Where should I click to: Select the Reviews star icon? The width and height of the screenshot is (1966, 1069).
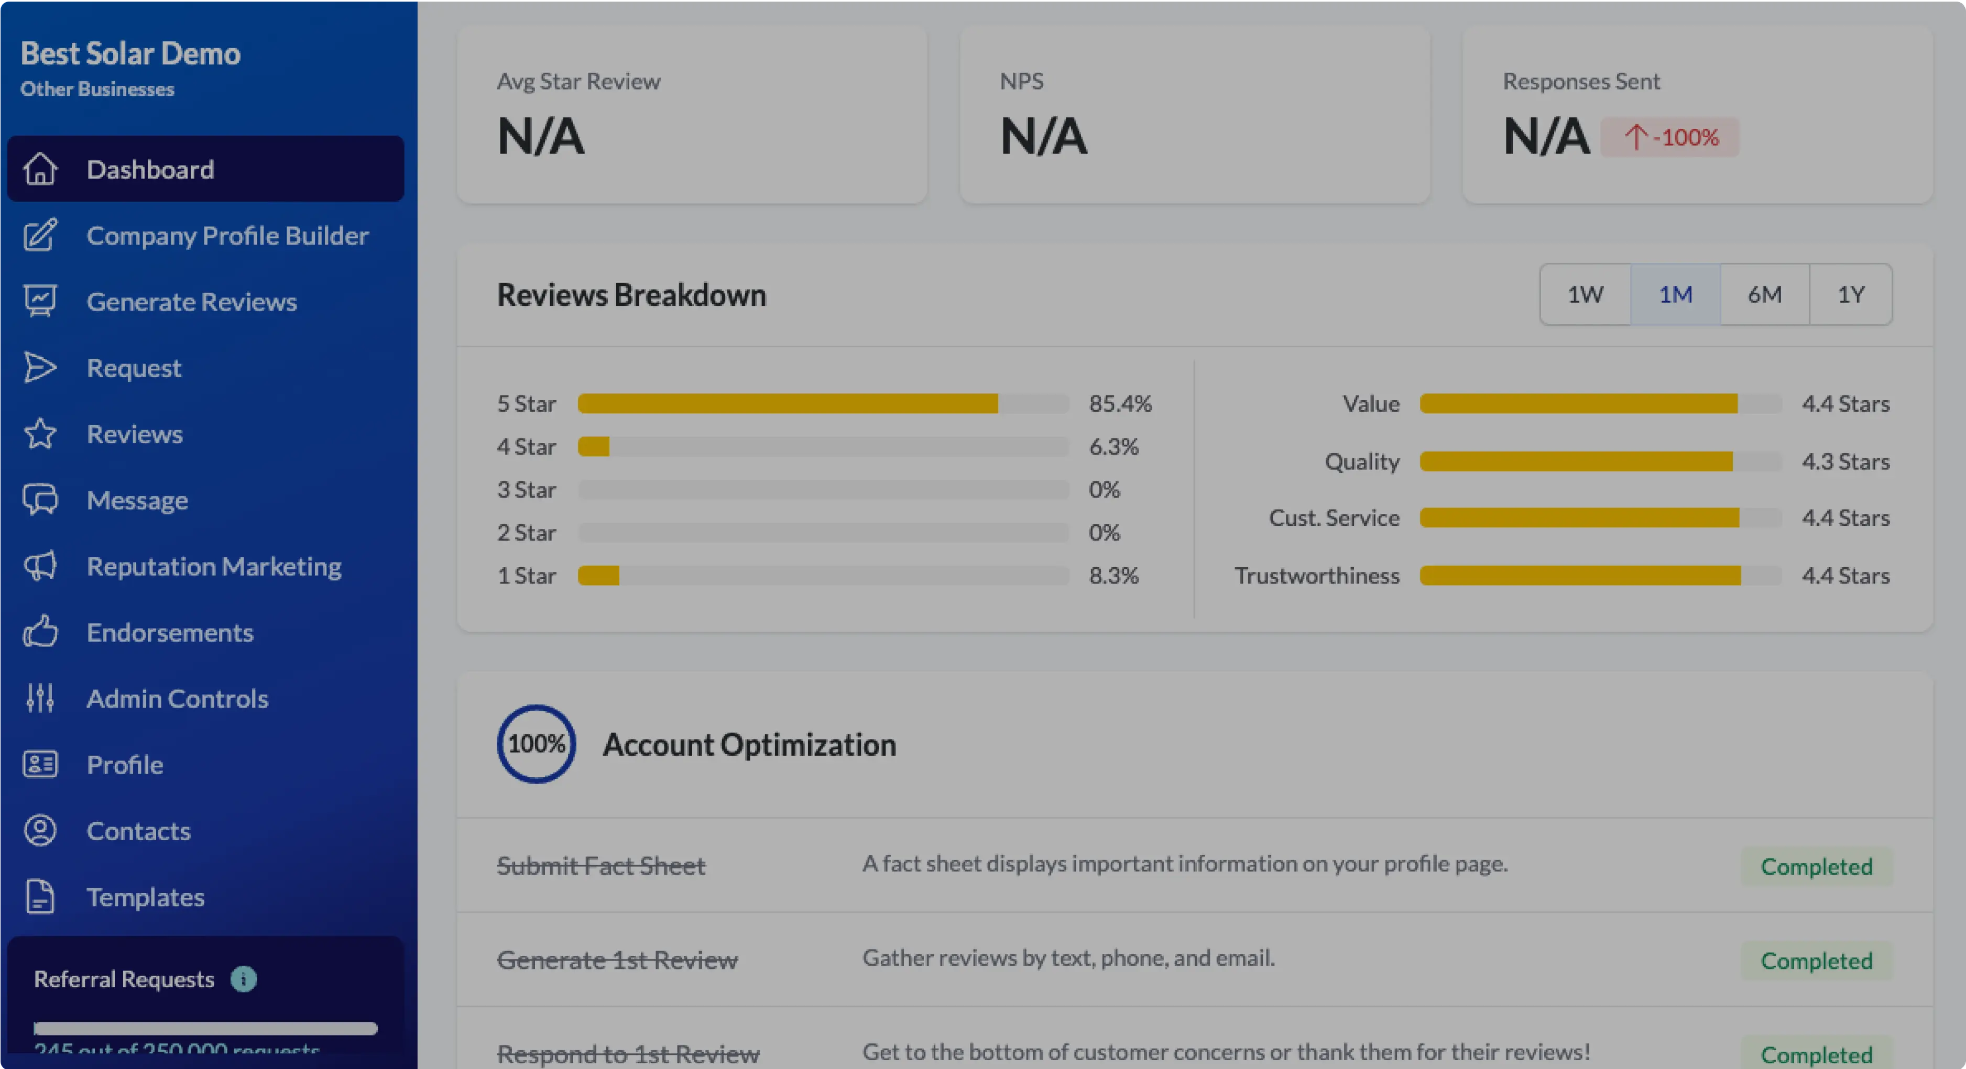coord(40,433)
